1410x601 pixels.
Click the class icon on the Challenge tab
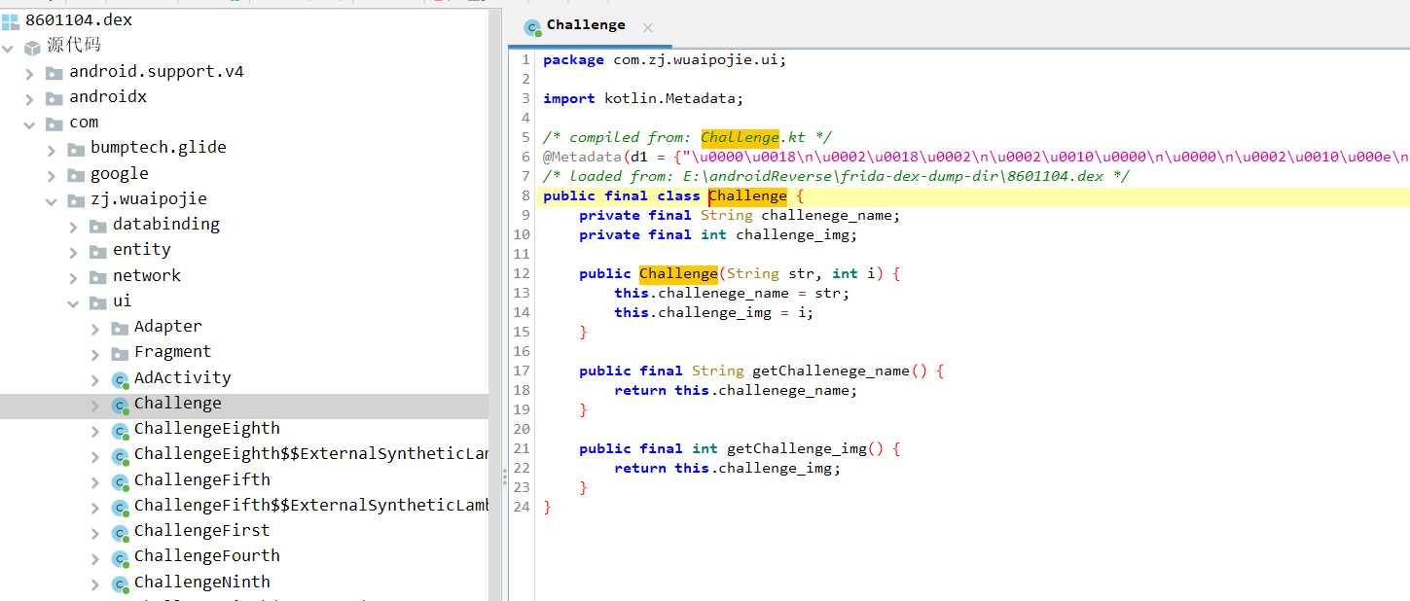click(532, 27)
